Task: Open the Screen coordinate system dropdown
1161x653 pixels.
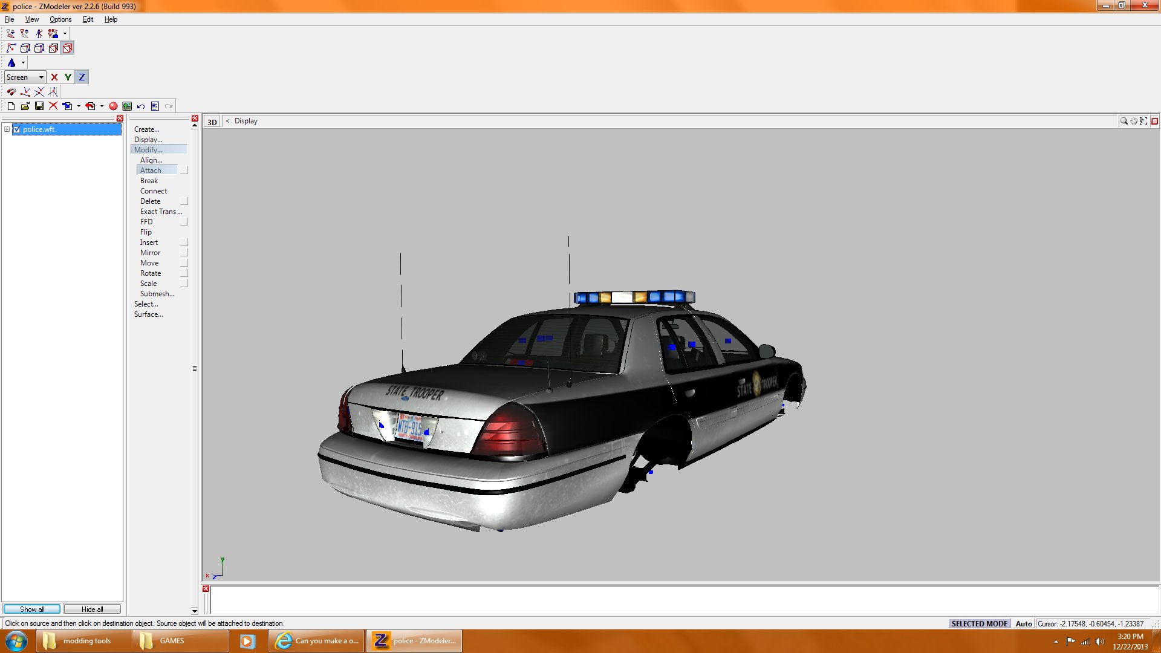Action: [41, 77]
